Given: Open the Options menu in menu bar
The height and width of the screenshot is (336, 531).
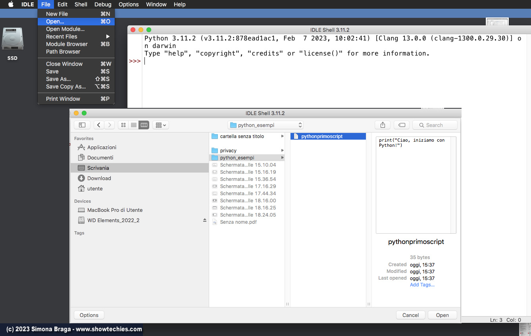Looking at the screenshot, I should click(x=129, y=4).
